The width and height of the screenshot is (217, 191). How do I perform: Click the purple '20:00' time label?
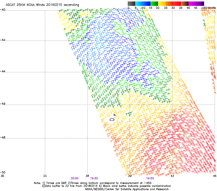(x=74, y=178)
